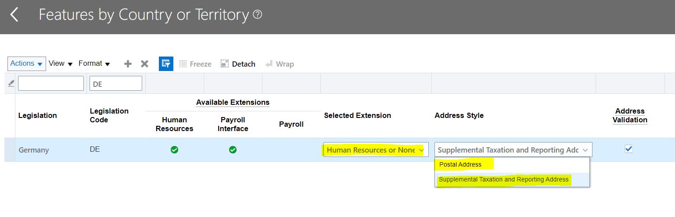Focus the Legislation Code filter containing DE
675x217 pixels.
coord(116,83)
